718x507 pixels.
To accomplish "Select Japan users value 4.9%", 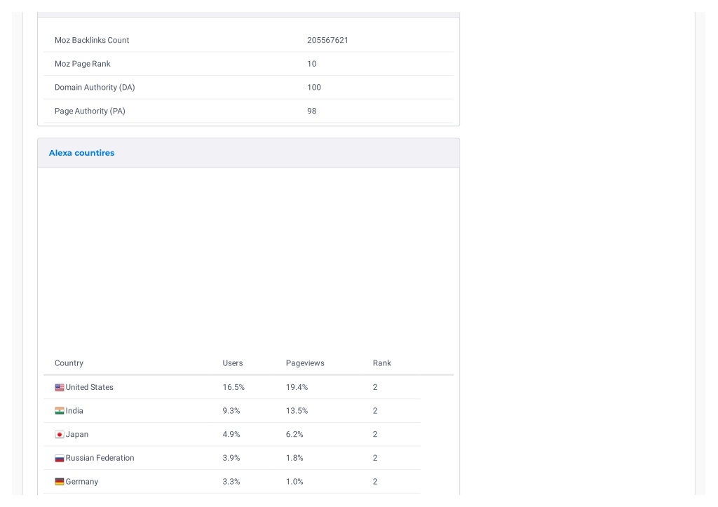I will (231, 435).
